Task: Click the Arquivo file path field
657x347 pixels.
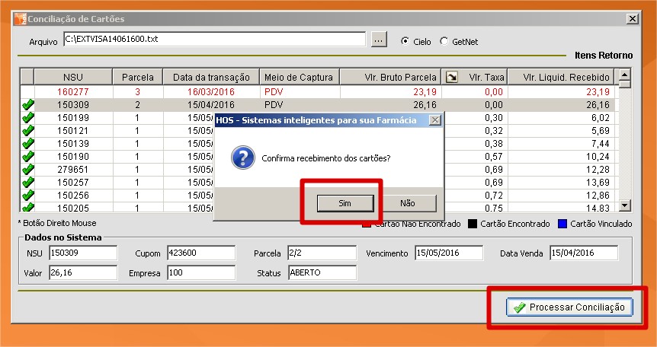Action: coord(214,39)
